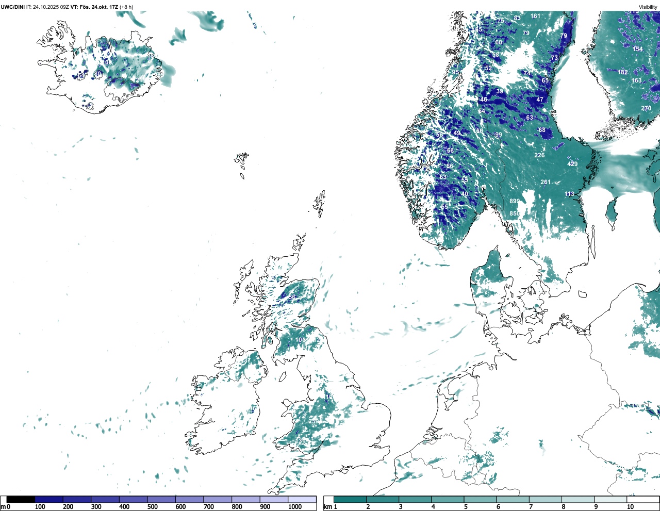
Task: Click the map value 161
Action: [536, 16]
